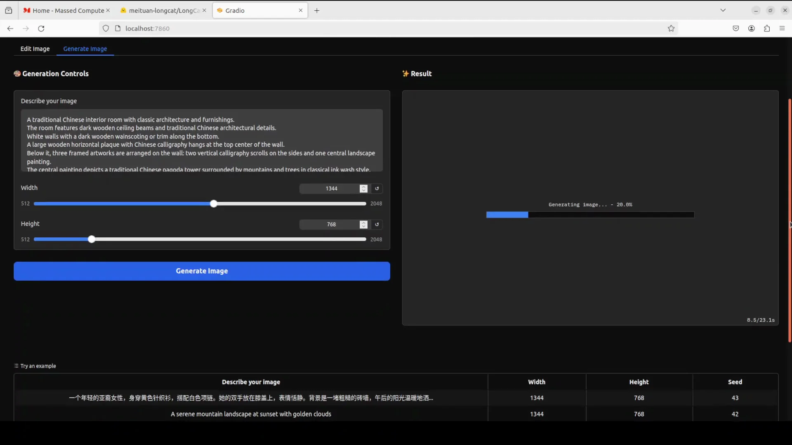
Task: Click the Height slider handle
Action: point(91,239)
